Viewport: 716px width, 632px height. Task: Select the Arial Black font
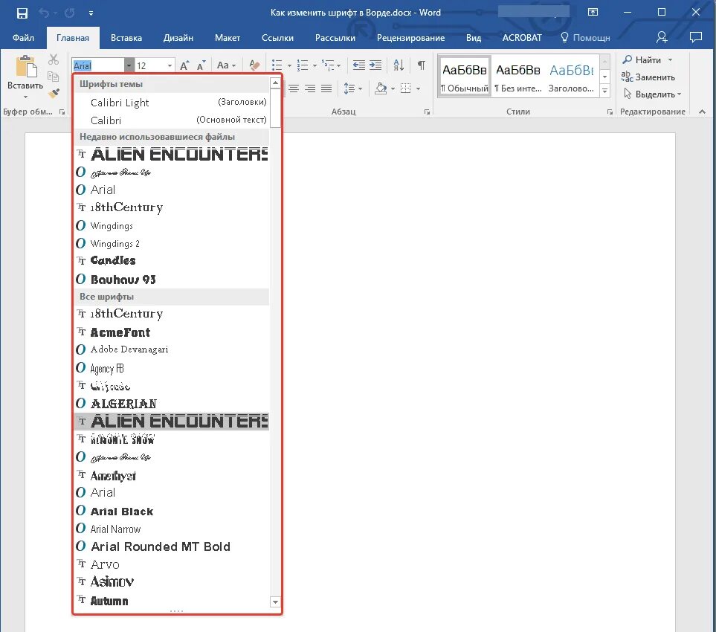172,511
